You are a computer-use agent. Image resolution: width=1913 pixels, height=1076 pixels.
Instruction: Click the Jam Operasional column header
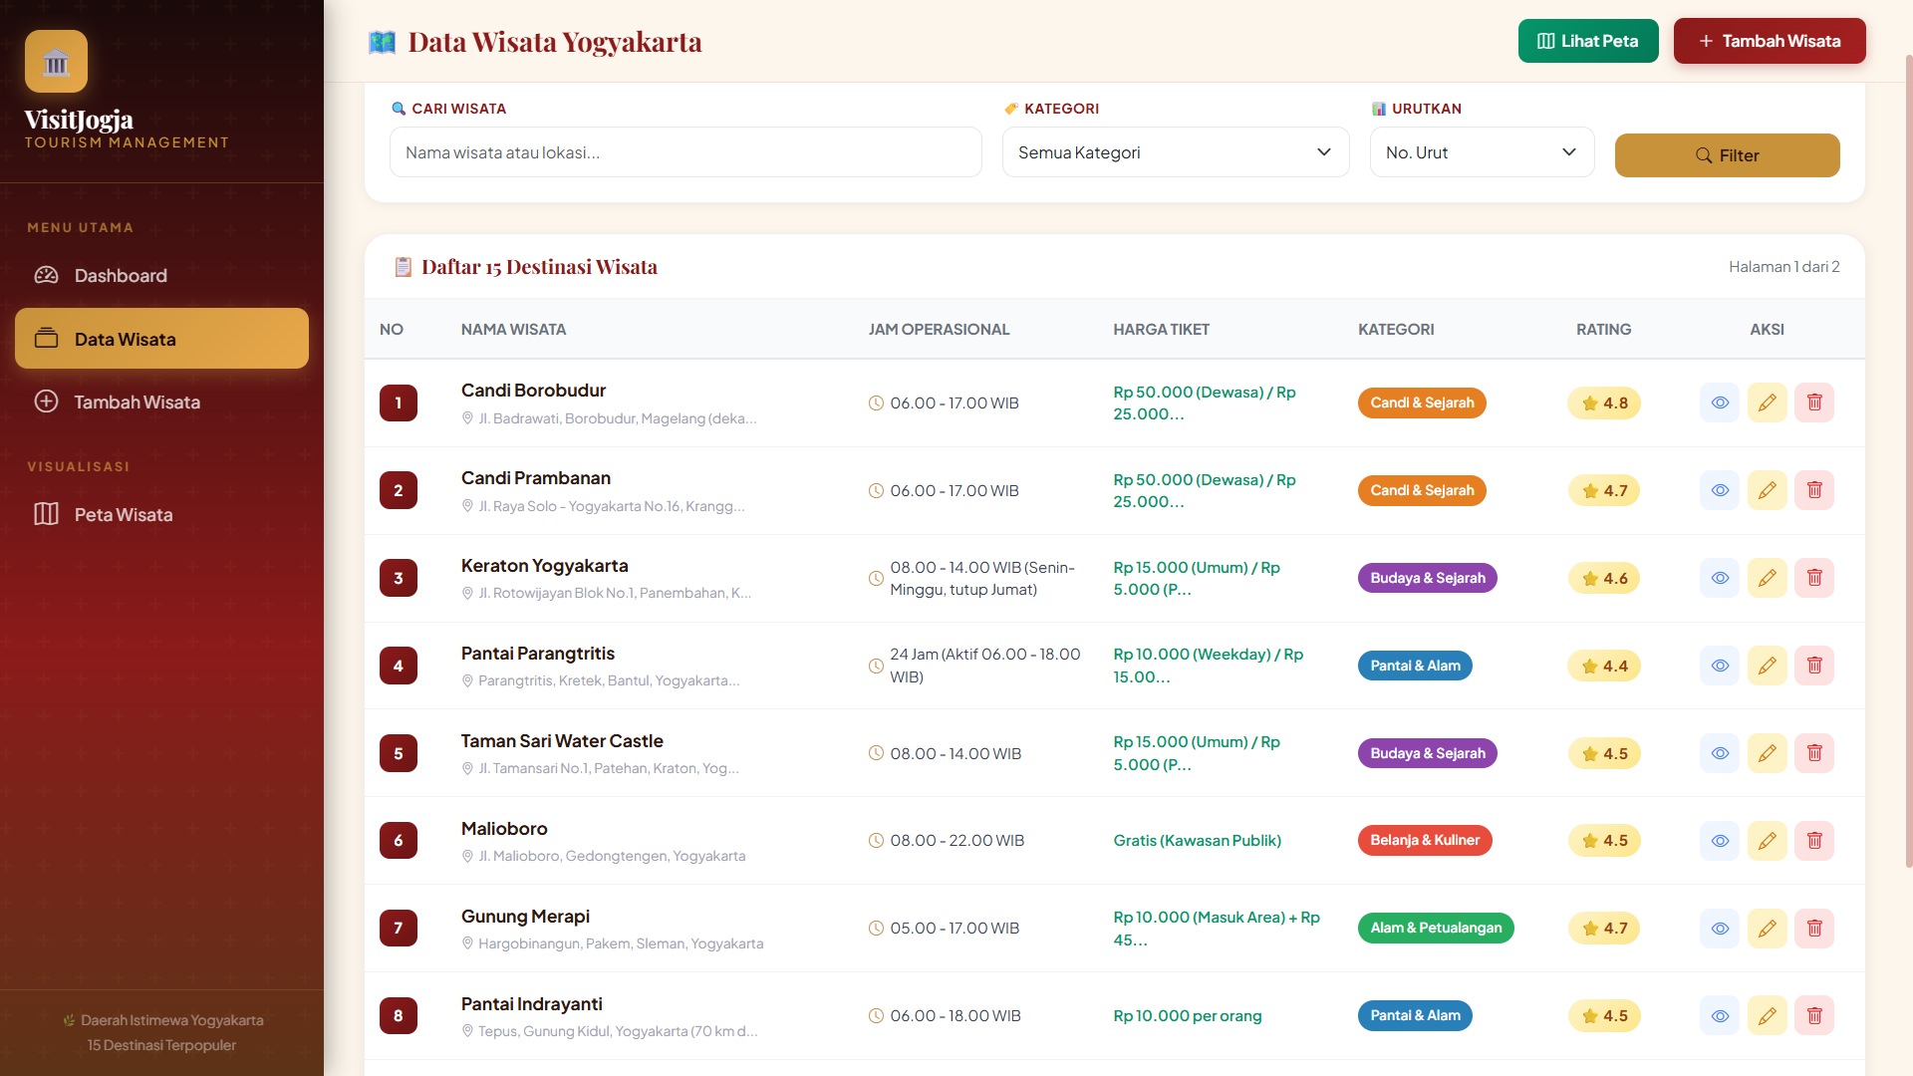pyautogui.click(x=939, y=329)
